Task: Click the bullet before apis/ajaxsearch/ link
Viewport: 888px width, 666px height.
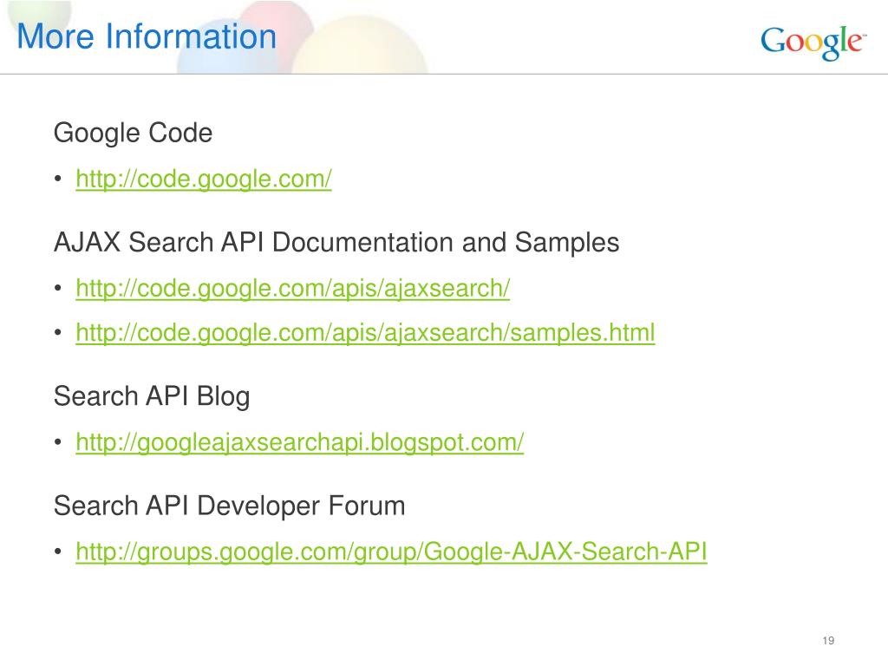Action: tap(58, 288)
